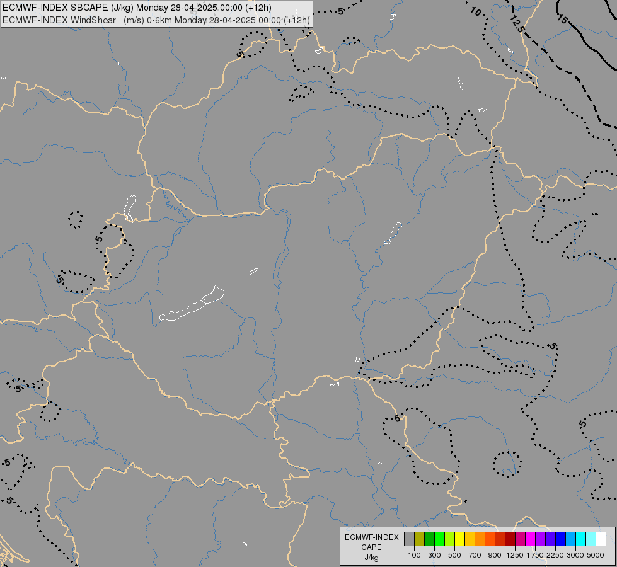Pick the dark maroon legend swatch
617x567 pixels.
click(x=510, y=539)
